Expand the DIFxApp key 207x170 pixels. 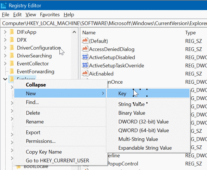pyautogui.click(x=5, y=32)
